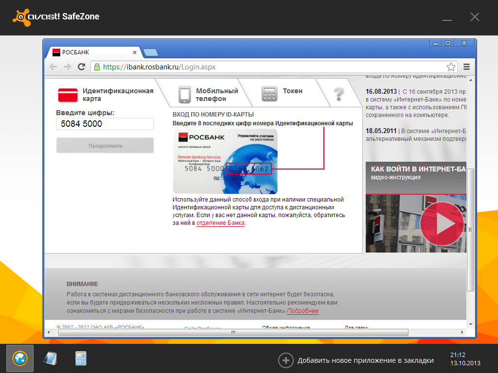Click the red ID card icon
Viewport: 498px width, 373px height.
(x=68, y=95)
